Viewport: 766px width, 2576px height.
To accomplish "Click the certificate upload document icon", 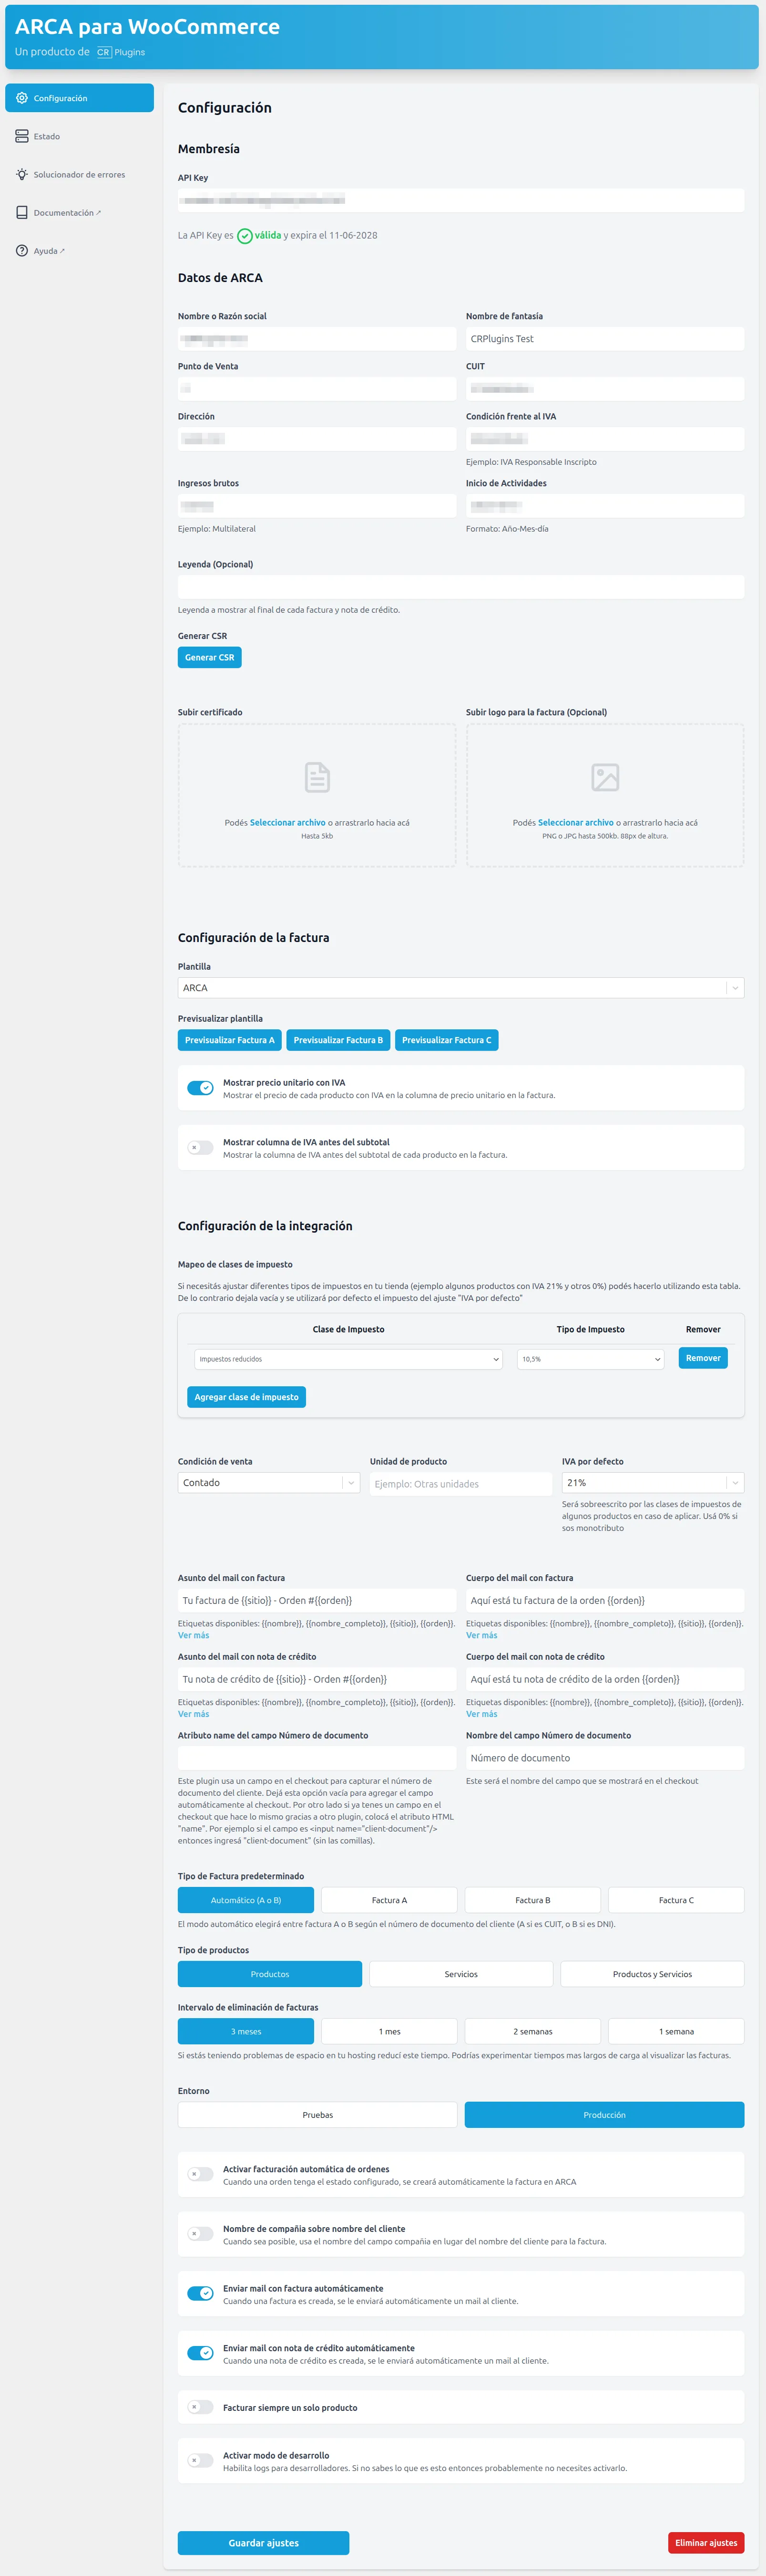I will [316, 776].
